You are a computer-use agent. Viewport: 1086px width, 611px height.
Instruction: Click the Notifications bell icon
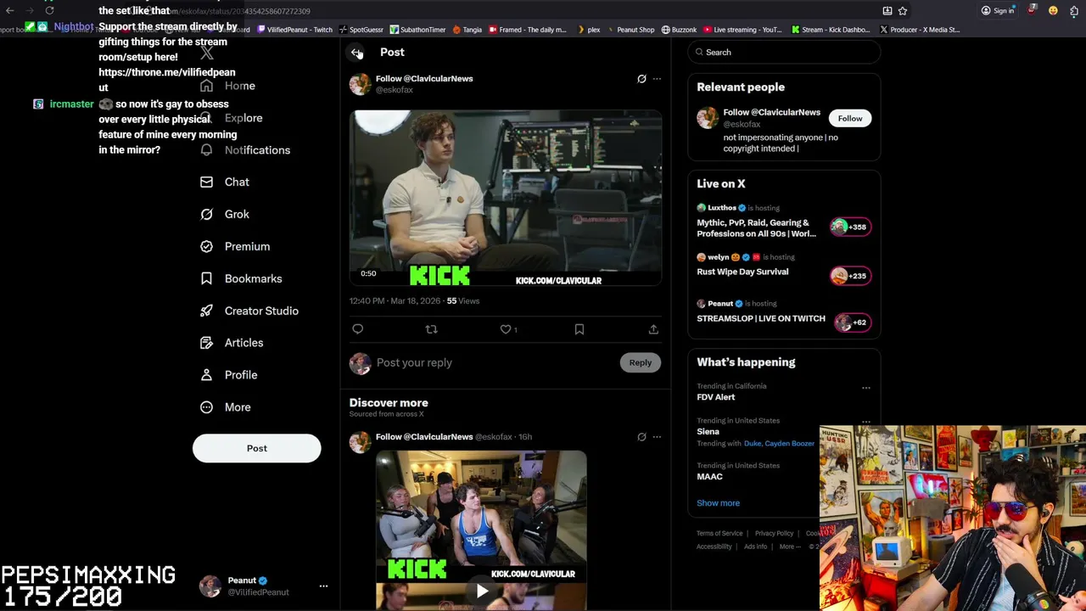[x=206, y=150]
